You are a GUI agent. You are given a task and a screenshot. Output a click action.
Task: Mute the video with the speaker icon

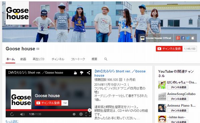coord(22,114)
